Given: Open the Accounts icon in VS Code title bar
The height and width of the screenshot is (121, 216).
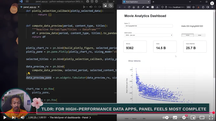Looking at the screenshot, I should 92,1.
